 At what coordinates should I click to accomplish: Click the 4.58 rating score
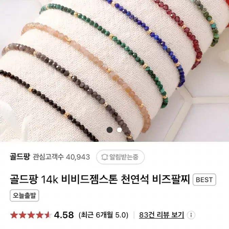64,215
